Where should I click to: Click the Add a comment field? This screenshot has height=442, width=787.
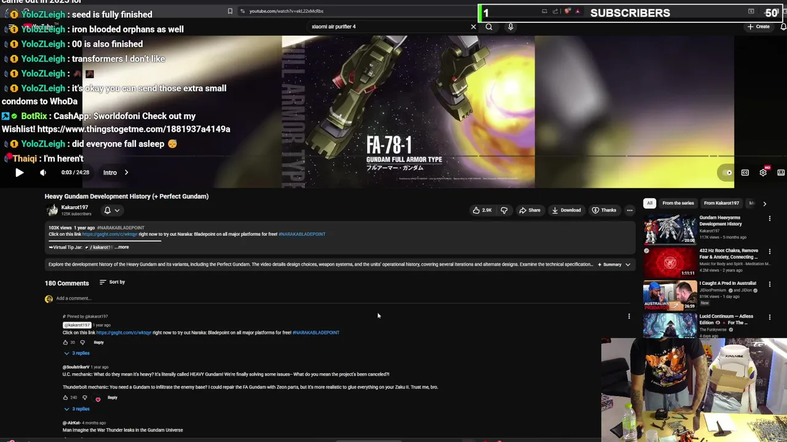pos(342,298)
